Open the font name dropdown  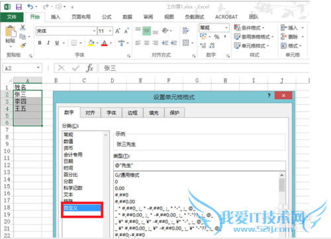(x=94, y=31)
